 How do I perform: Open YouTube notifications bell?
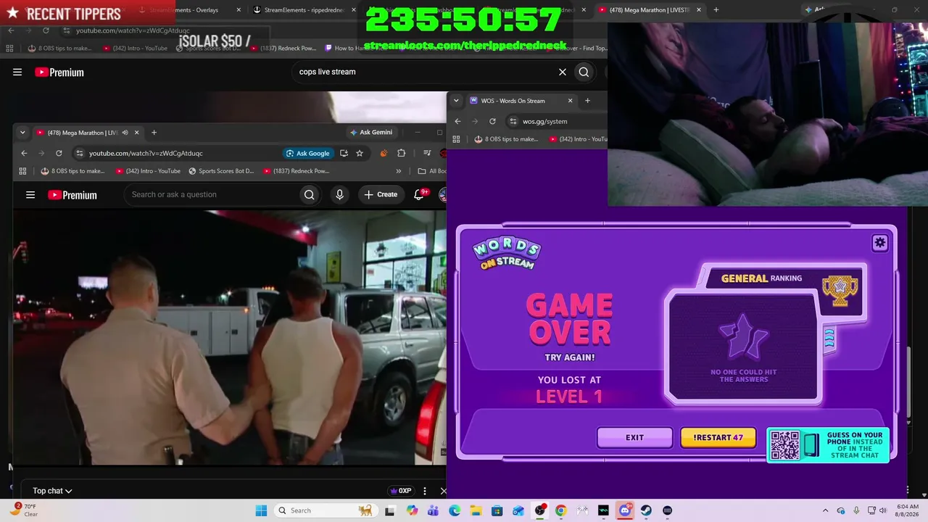pyautogui.click(x=419, y=194)
